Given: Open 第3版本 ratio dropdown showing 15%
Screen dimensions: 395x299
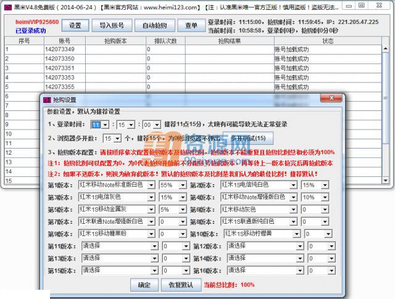Looking at the screenshot, I should pyautogui.click(x=173, y=197).
